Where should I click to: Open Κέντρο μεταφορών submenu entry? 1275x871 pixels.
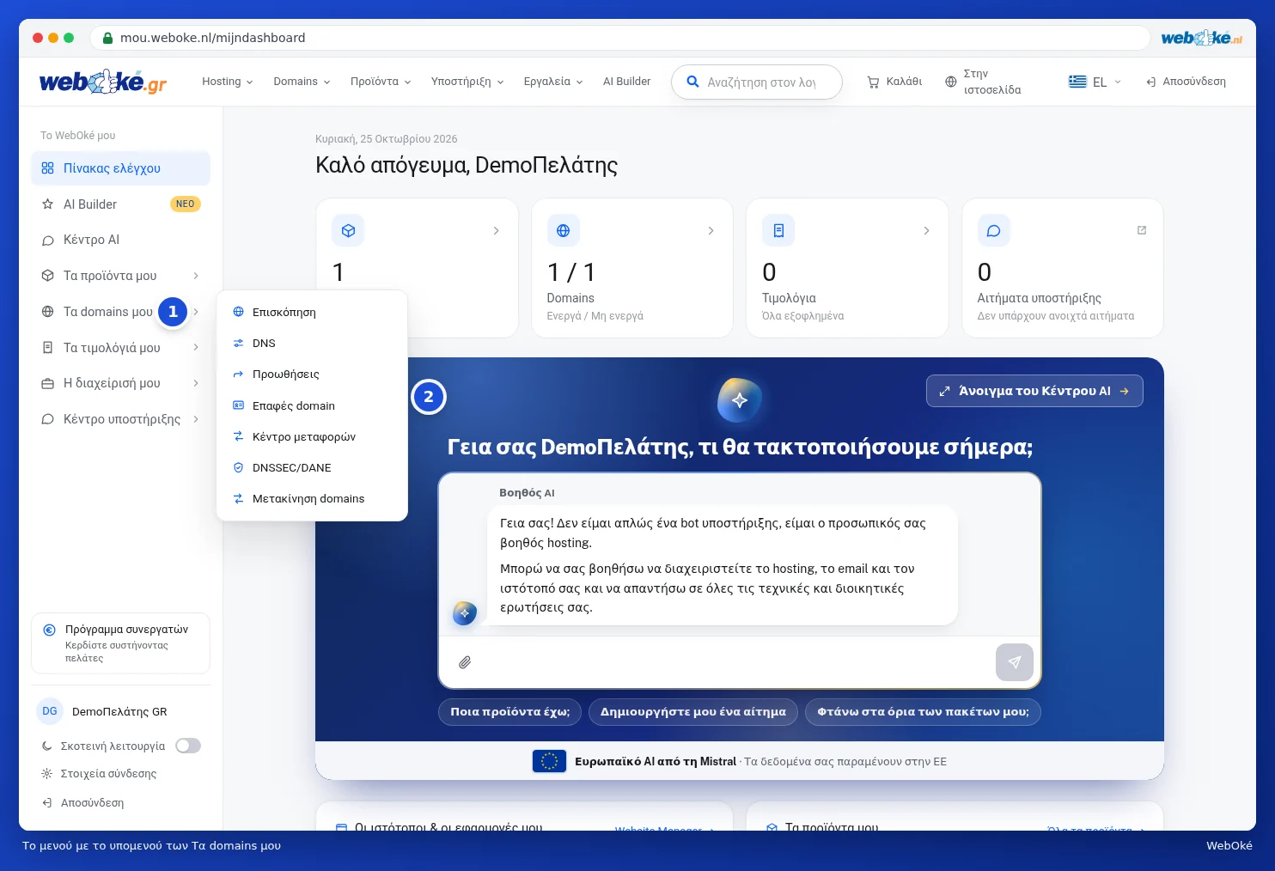pos(312,436)
